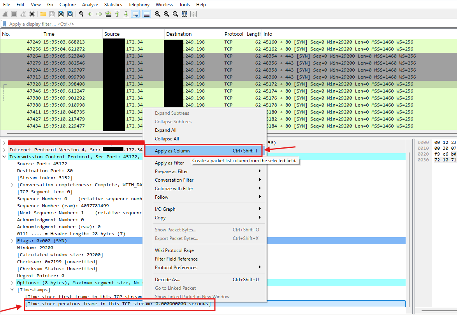Select packet number 47249 row
457x315 pixels.
pos(117,42)
